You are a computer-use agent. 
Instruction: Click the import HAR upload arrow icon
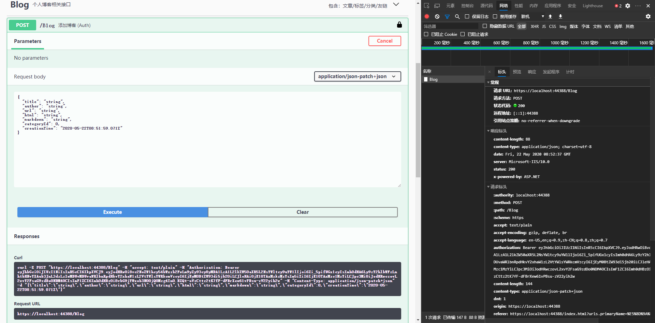coord(550,16)
